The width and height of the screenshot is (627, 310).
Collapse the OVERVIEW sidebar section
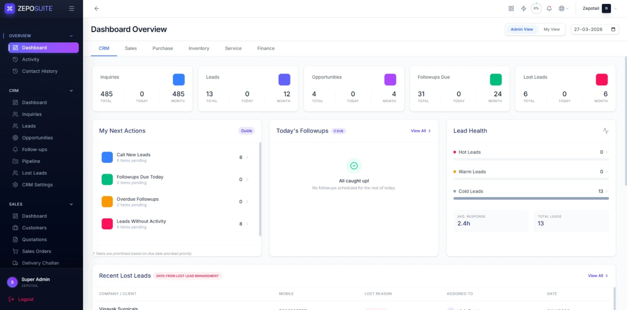(71, 36)
